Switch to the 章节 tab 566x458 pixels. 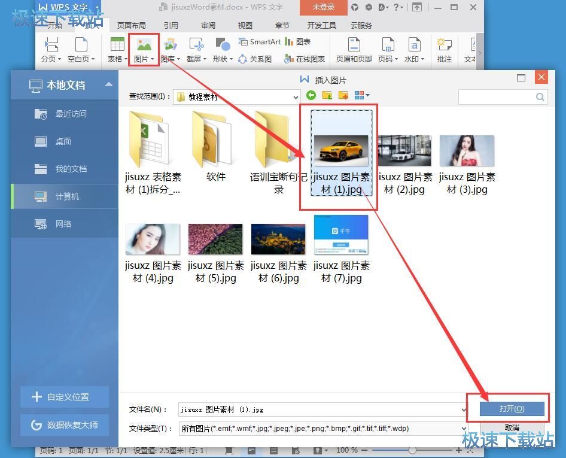point(282,25)
